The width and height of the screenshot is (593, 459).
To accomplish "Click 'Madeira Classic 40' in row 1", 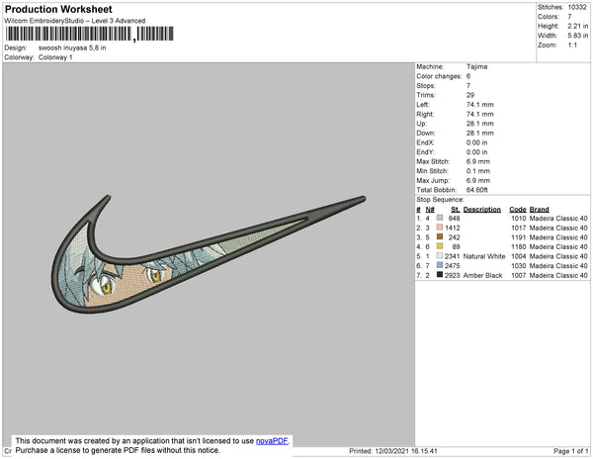I will pos(558,219).
